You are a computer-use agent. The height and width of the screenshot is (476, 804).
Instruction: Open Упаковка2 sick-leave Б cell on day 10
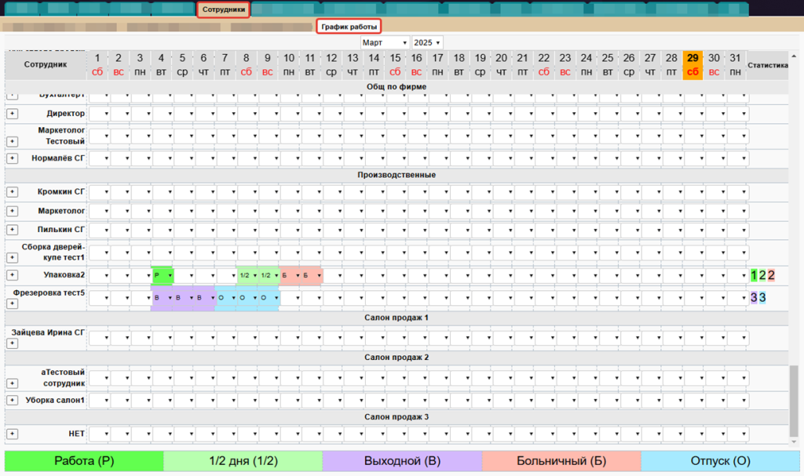290,275
